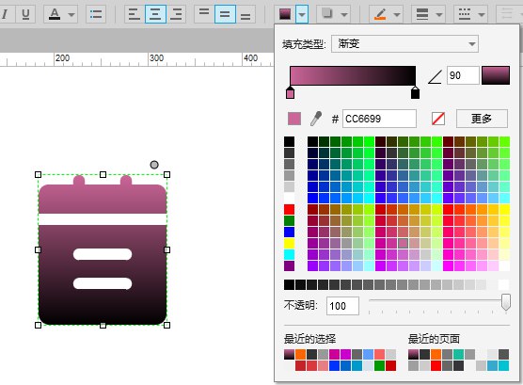Screen dimensions: 523x385
Task: Click the hex color CC6699 field
Action: tap(379, 119)
